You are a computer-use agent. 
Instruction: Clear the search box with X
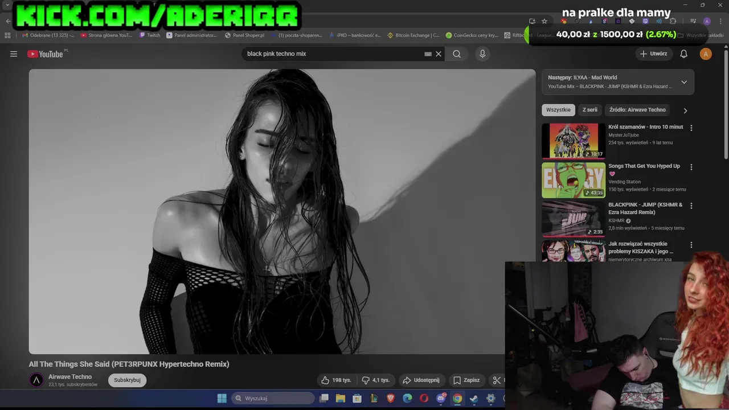pyautogui.click(x=439, y=54)
